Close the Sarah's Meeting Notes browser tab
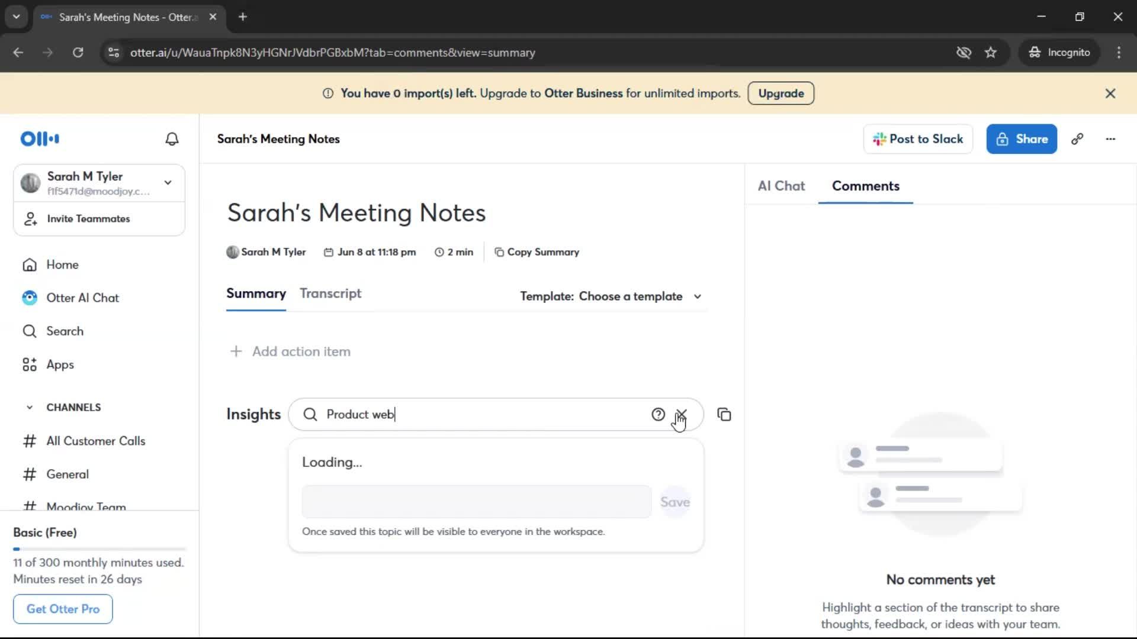Screen dimensions: 1137x639 click(213, 17)
